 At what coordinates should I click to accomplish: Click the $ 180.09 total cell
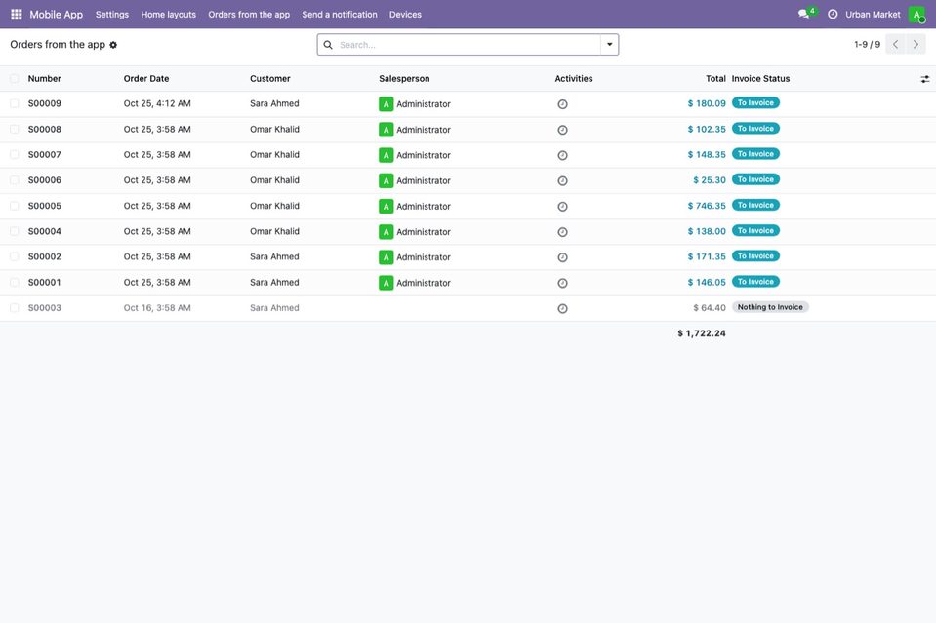[x=707, y=103]
